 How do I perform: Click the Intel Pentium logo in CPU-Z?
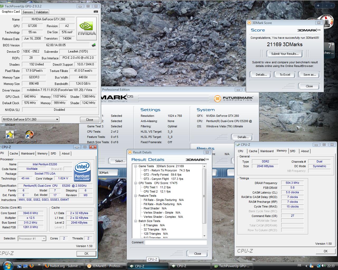click(82, 171)
